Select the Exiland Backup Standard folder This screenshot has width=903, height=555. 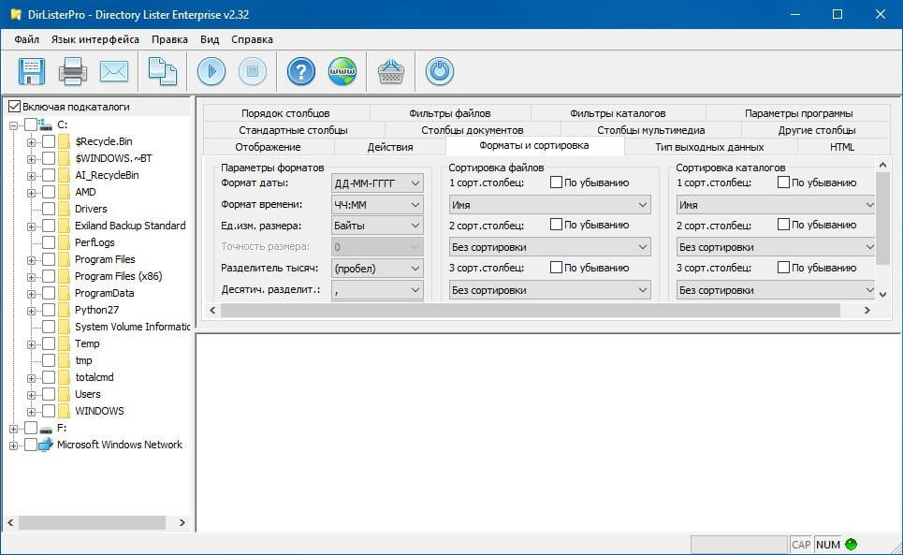click(130, 226)
